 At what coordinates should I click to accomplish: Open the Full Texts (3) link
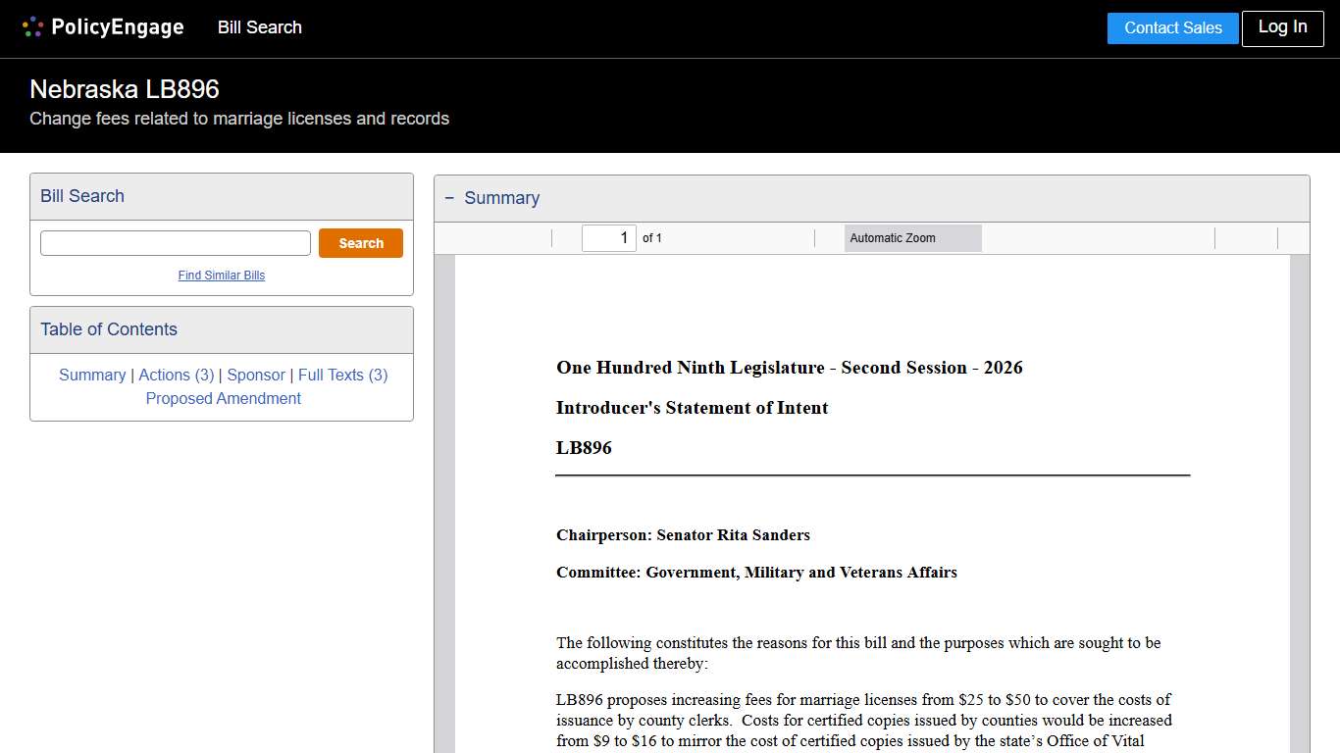342,375
